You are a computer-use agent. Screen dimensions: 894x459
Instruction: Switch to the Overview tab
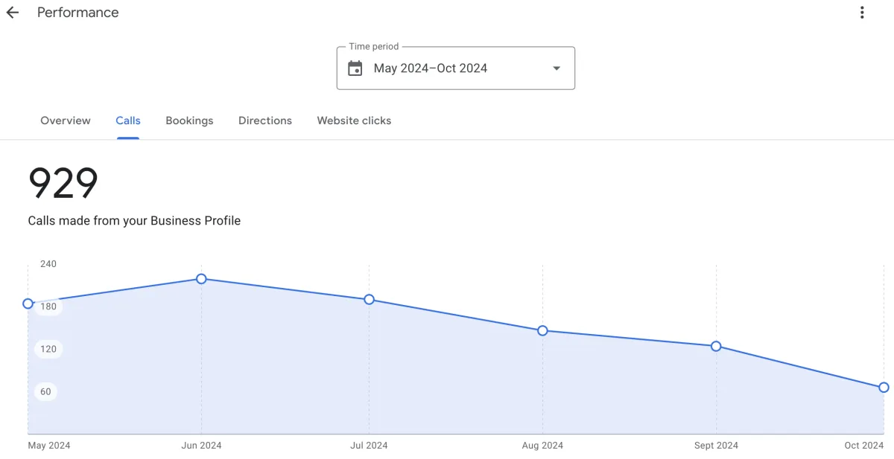(x=66, y=121)
